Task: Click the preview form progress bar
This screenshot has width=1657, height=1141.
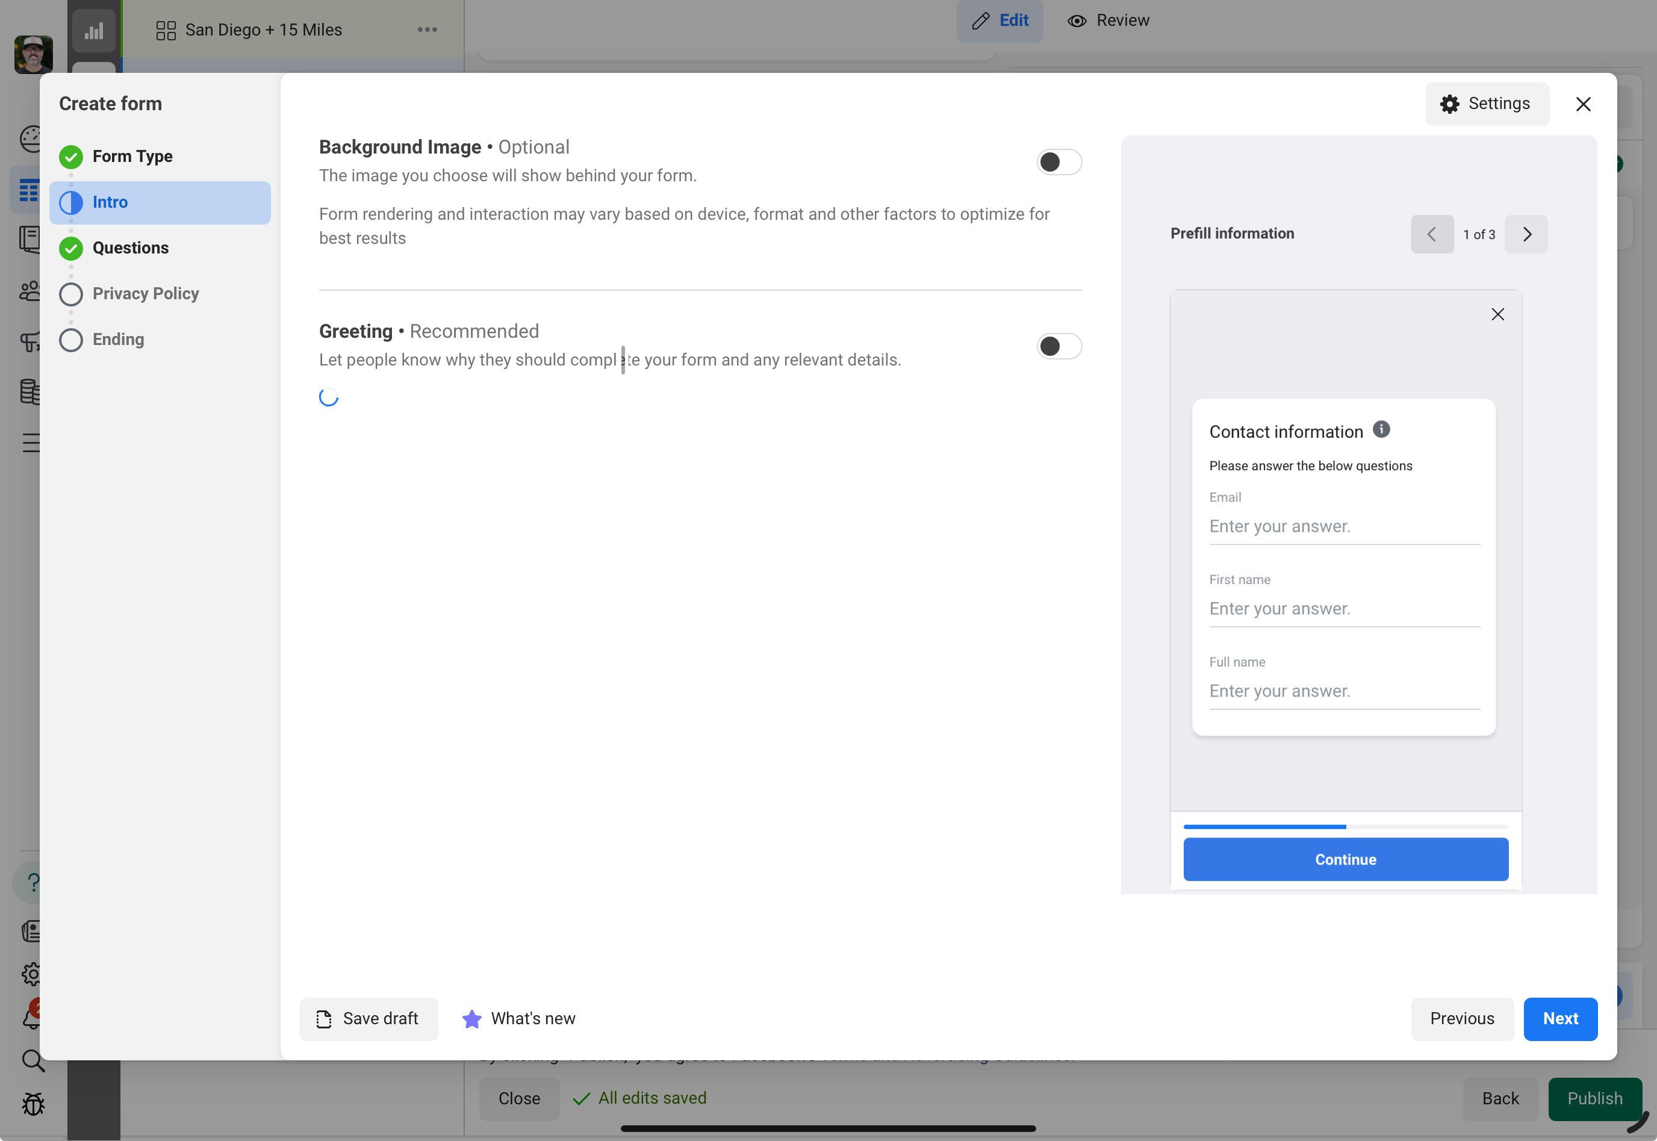Action: pos(1345,827)
